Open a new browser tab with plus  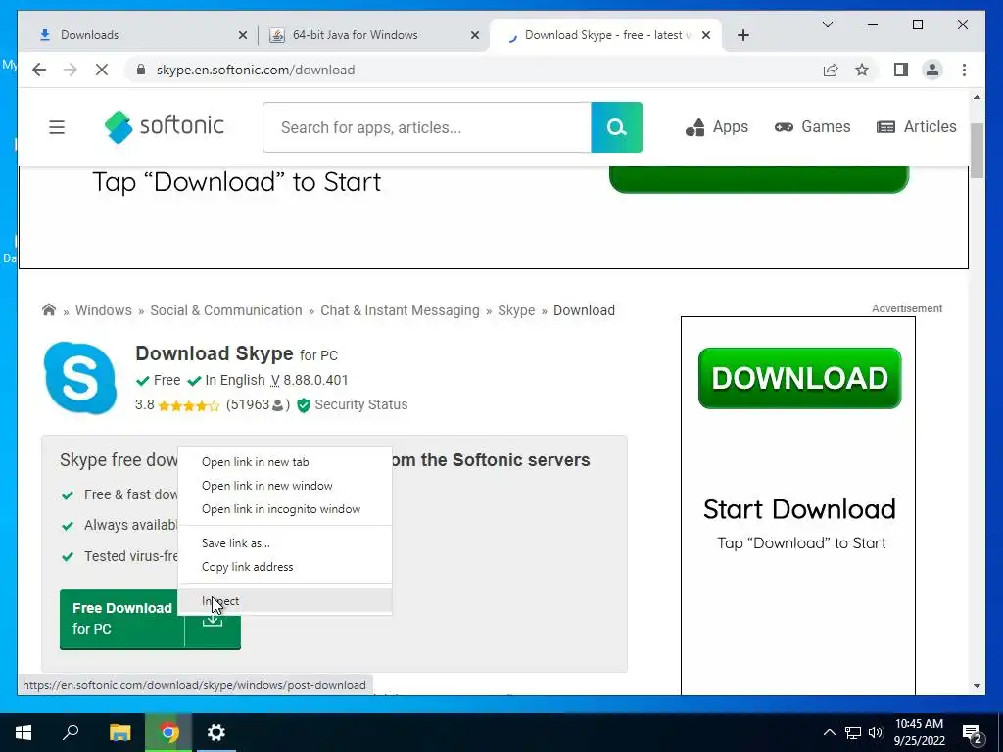pyautogui.click(x=742, y=35)
